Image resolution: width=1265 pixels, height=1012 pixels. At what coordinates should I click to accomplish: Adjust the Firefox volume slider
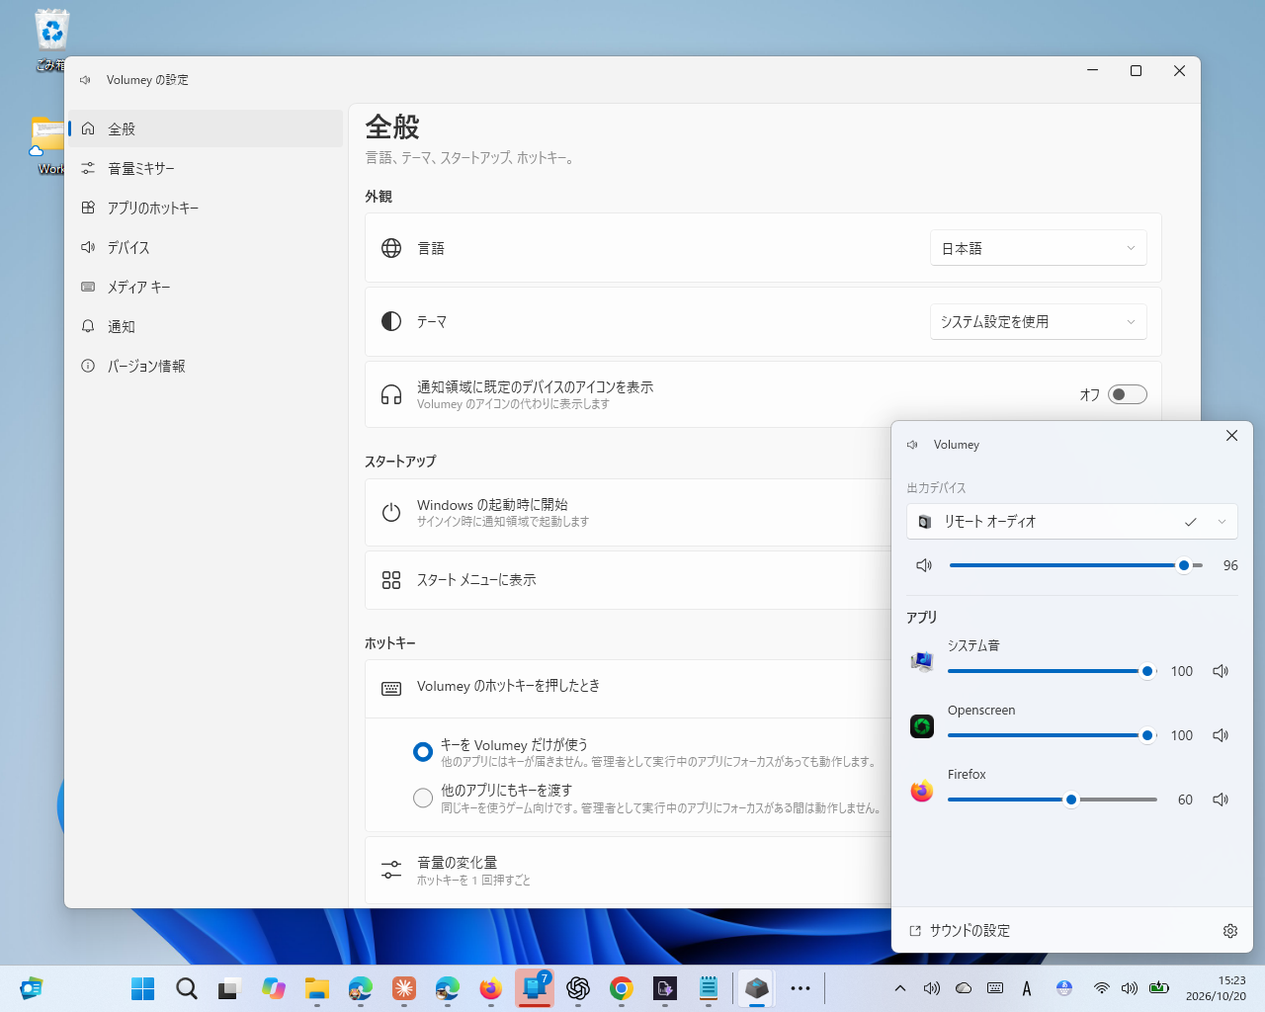tap(1053, 800)
